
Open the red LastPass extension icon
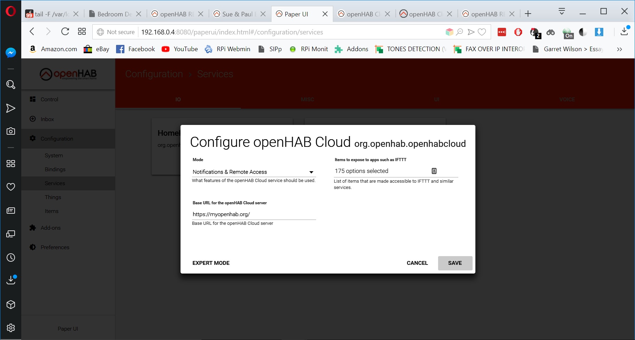pyautogui.click(x=502, y=32)
